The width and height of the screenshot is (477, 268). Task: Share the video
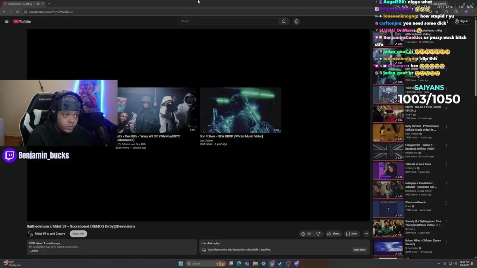[333, 234]
